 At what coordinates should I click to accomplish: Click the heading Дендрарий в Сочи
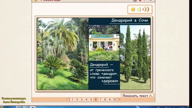coord(130,20)
